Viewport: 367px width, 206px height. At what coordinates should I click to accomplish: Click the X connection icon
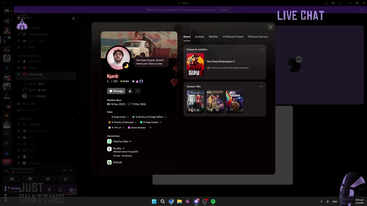[109, 149]
